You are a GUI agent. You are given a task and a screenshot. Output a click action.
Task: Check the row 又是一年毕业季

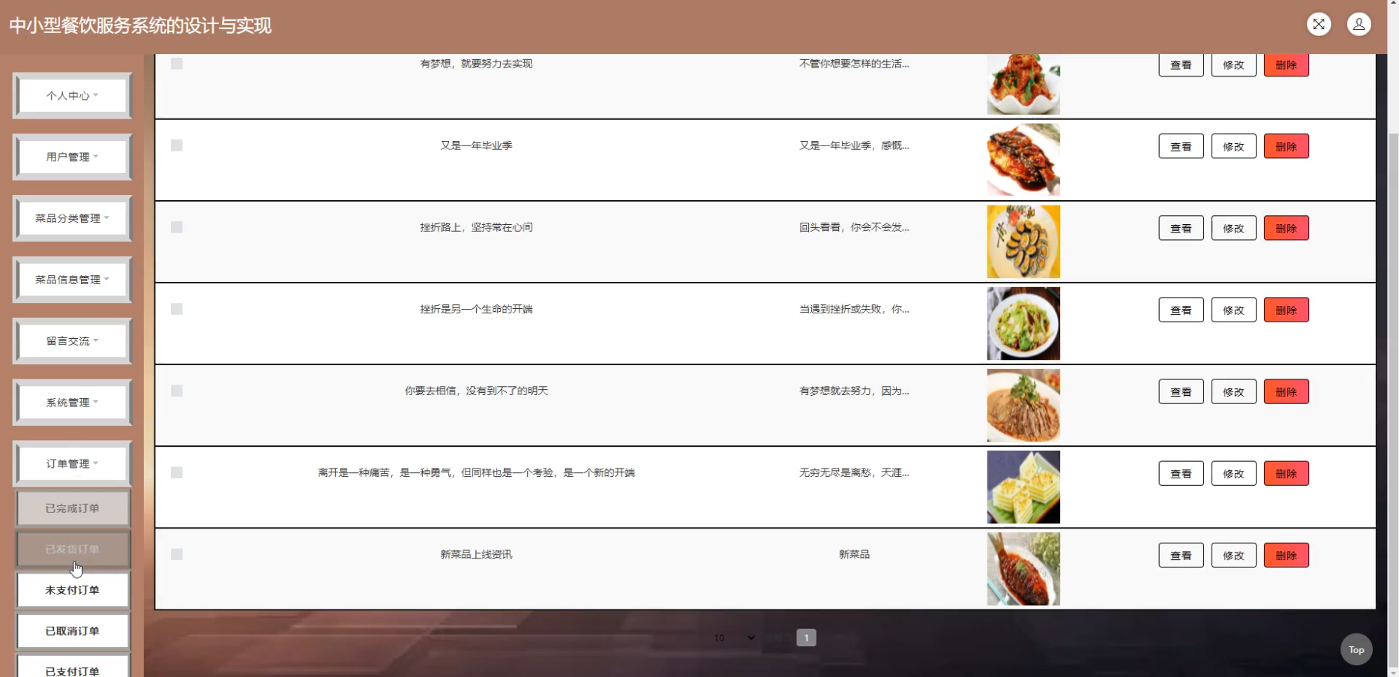(177, 145)
